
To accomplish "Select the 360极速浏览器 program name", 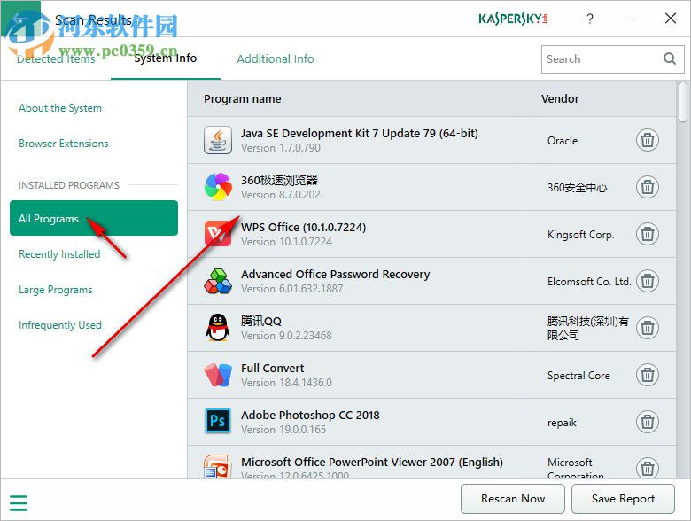I will [x=279, y=180].
